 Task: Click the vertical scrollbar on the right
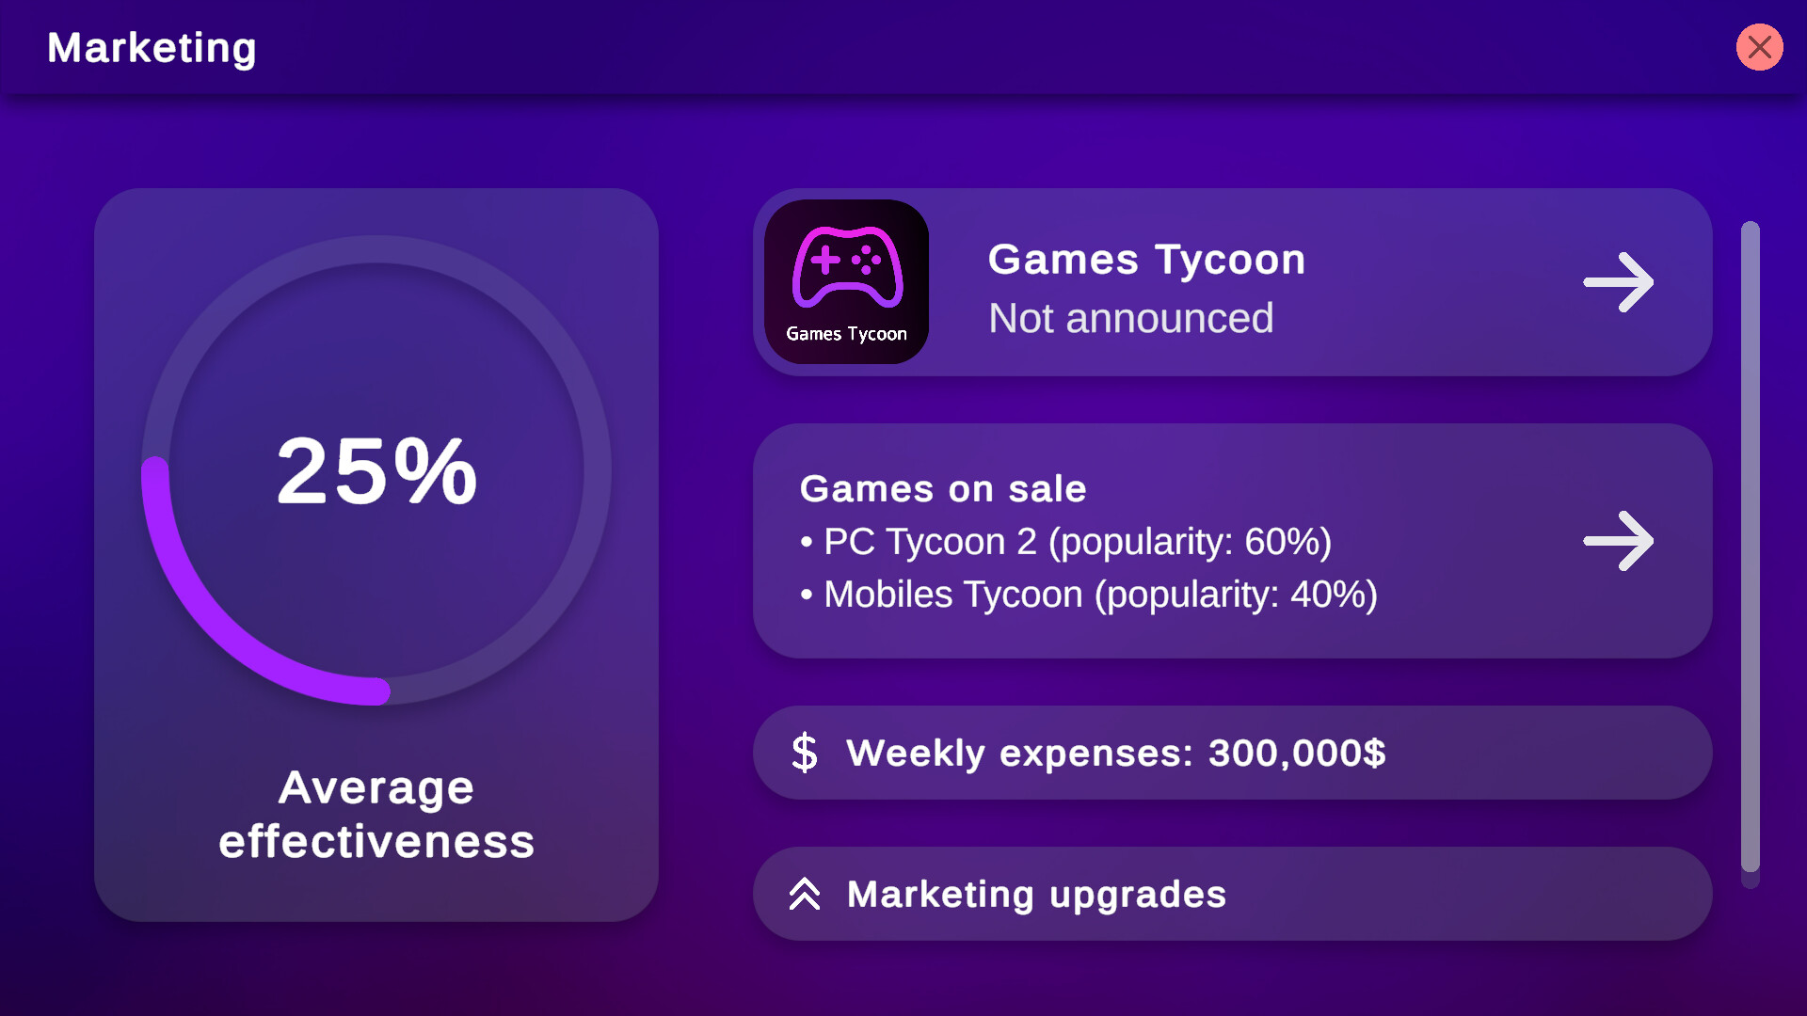(x=1750, y=546)
